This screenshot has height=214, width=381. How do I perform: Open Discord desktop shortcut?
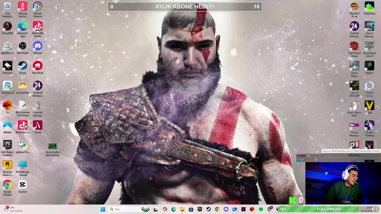click(38, 48)
